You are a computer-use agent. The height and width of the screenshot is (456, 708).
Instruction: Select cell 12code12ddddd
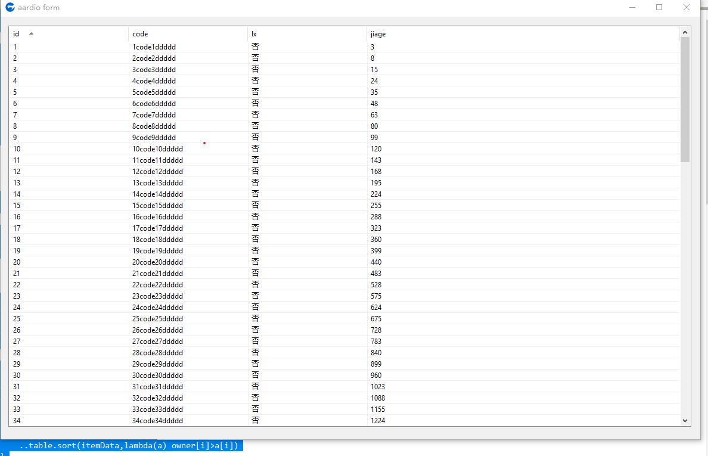click(157, 172)
